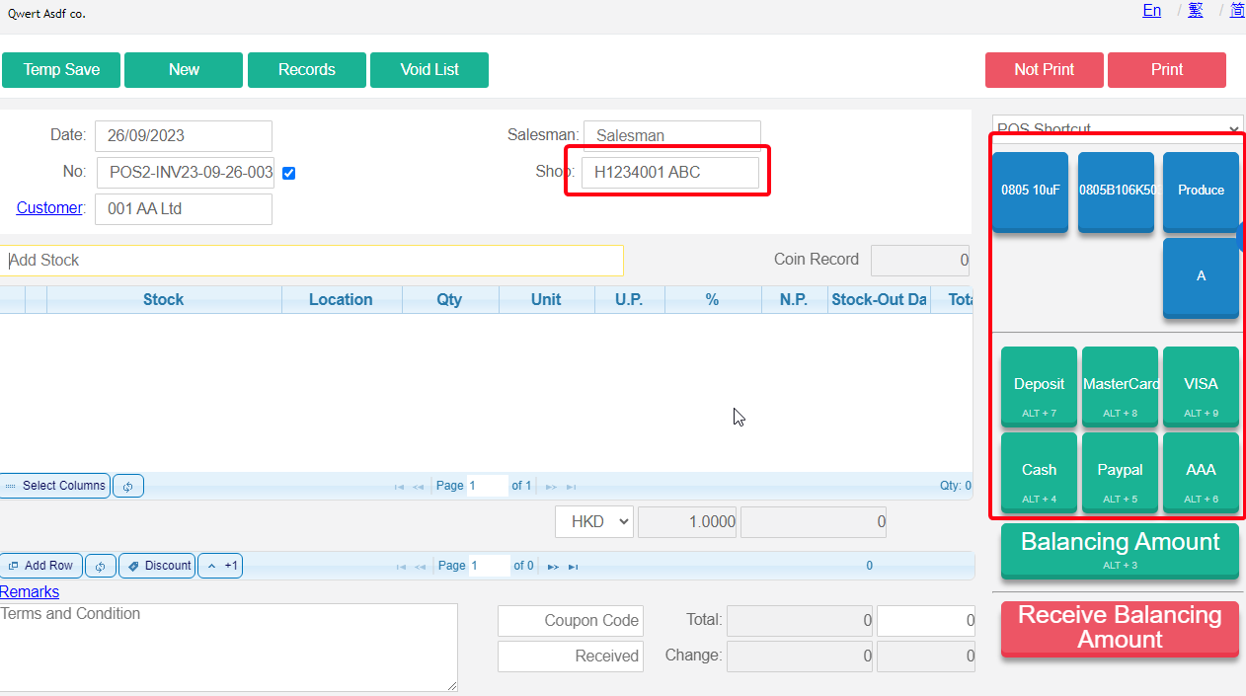This screenshot has height=696, width=1246.
Task: Click the Discount tag button
Action: [157, 566]
